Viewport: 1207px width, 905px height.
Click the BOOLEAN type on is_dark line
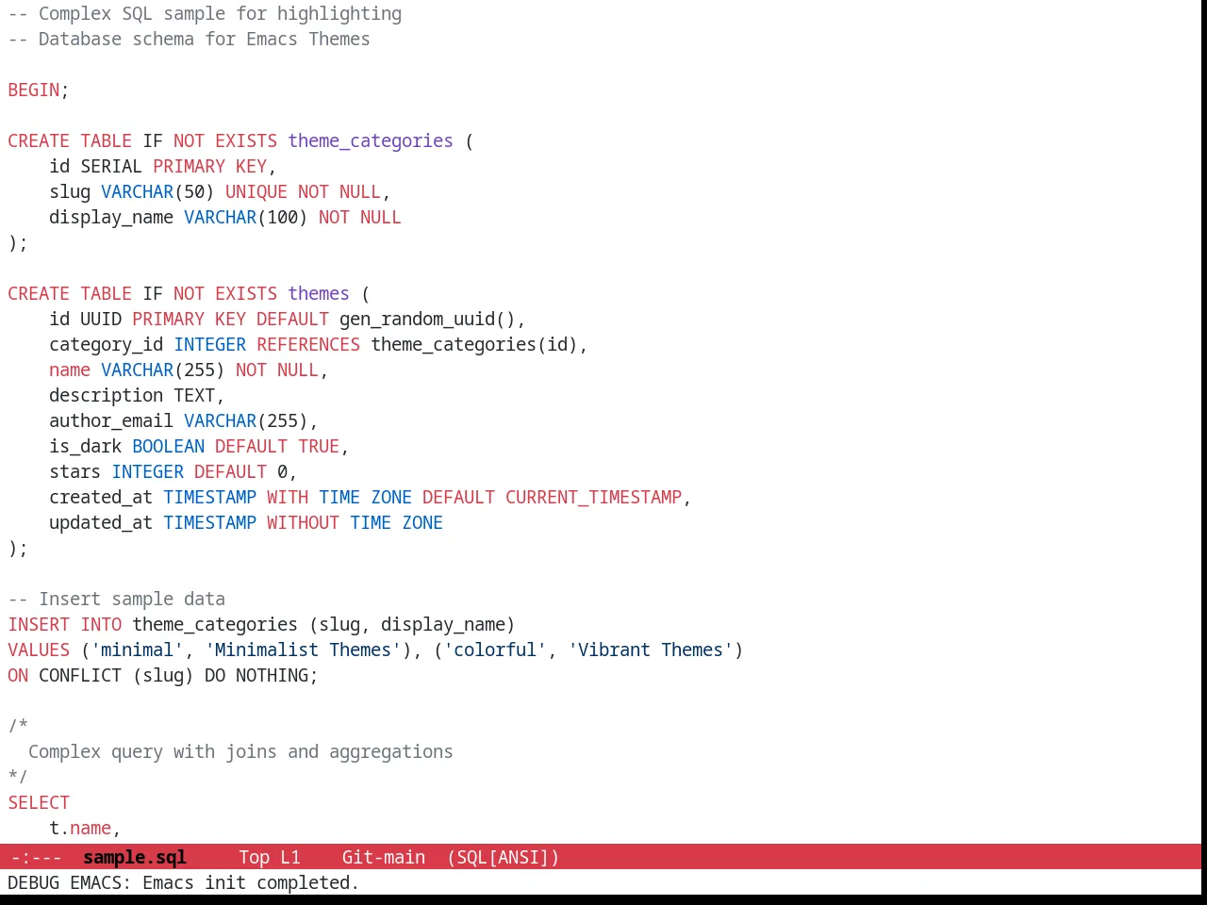(x=168, y=446)
